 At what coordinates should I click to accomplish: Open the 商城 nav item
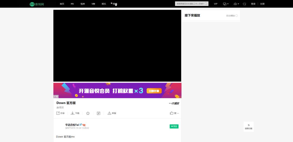(115, 4)
